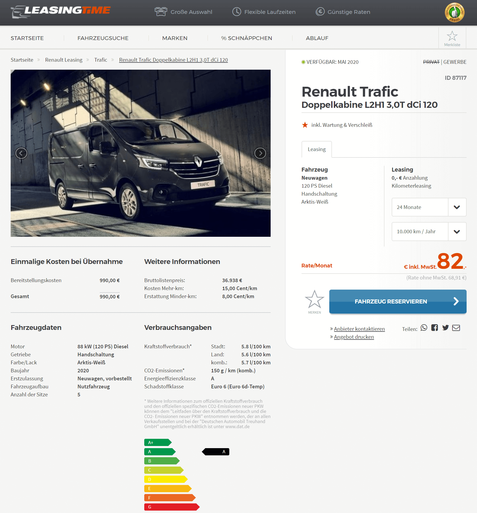
Task: Click the euro icon beside Günstige Raten
Action: click(320, 12)
